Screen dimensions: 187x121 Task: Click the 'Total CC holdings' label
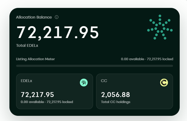point(116,102)
